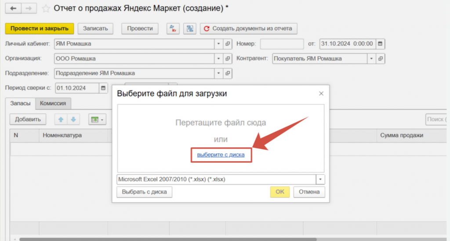Open the calendar for the document date field
This screenshot has height=241, width=450.
point(380,44)
